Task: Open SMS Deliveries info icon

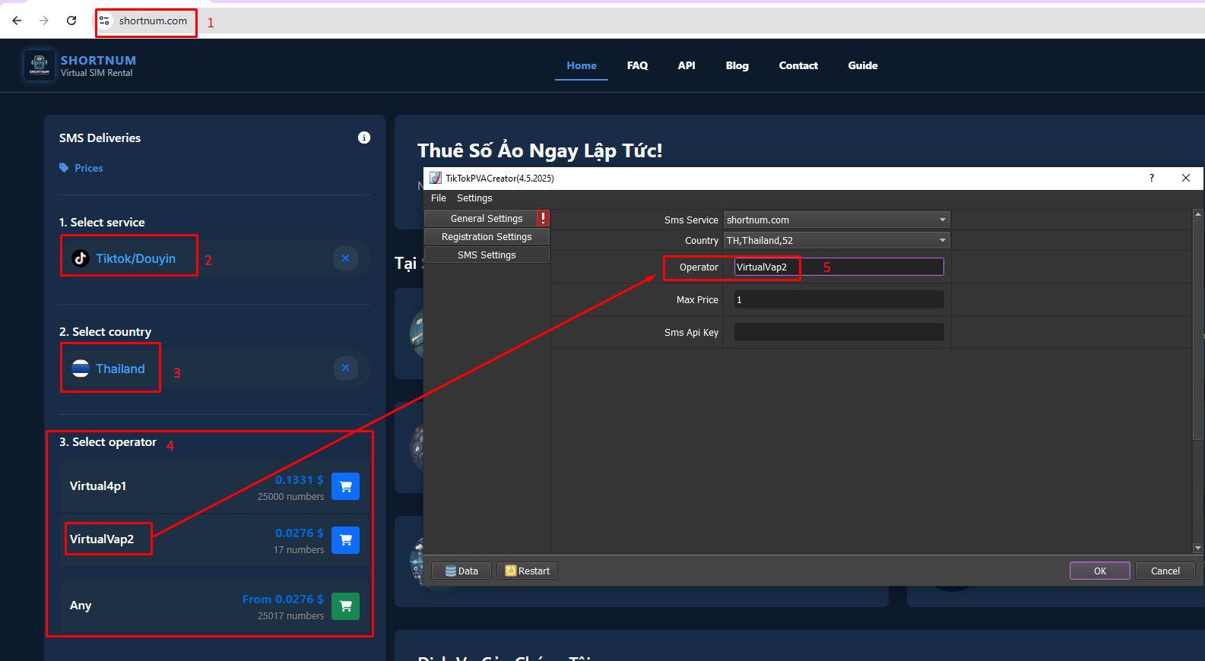Action: 364,138
